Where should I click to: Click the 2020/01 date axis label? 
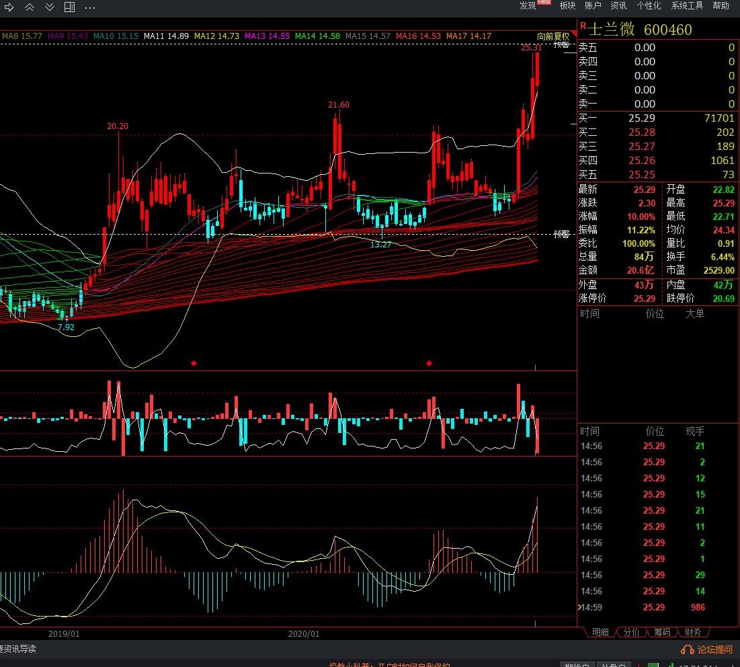[304, 633]
